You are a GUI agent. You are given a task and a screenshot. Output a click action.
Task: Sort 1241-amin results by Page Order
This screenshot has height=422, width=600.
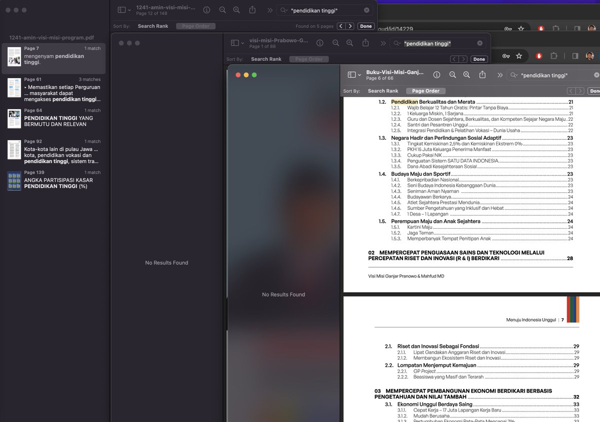coord(195,26)
